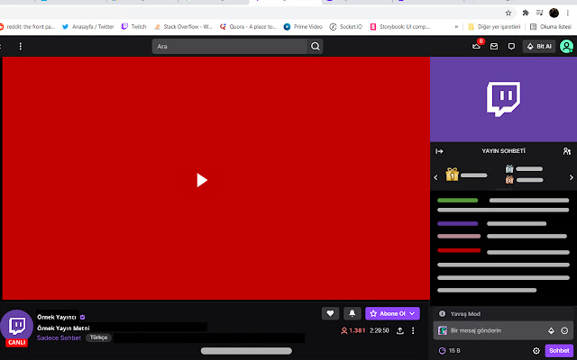This screenshot has height=360, width=577.
Task: Open the Storybook bookmark
Action: (400, 26)
